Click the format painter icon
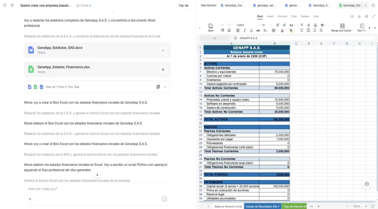This screenshot has height=209, width=378. tap(222, 30)
